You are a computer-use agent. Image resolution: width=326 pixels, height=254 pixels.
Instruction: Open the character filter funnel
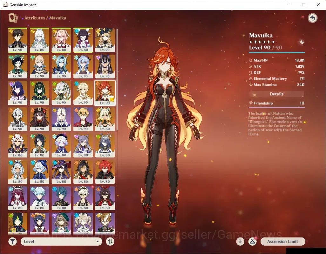pyautogui.click(x=13, y=242)
